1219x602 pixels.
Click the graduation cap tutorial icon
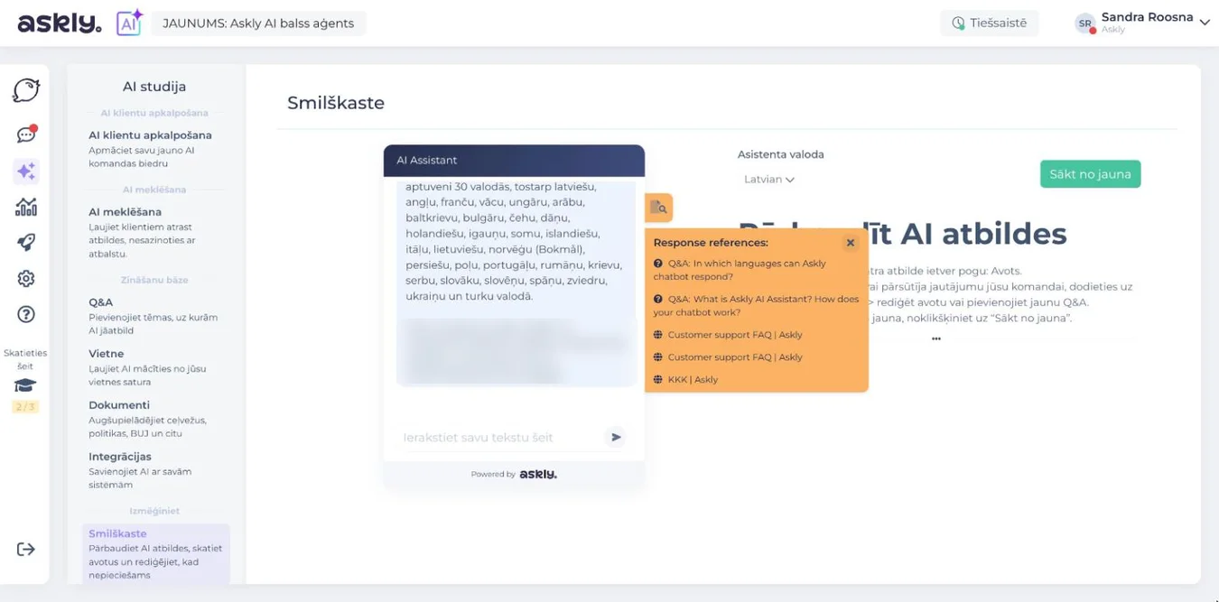click(25, 385)
